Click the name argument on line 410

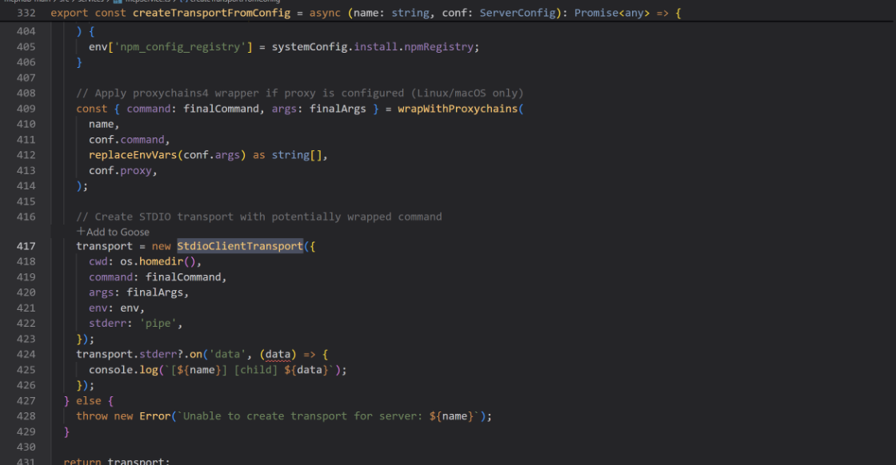click(x=101, y=124)
